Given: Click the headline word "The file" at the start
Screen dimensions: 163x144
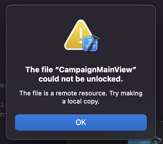Looking at the screenshot, I should click(x=39, y=70).
